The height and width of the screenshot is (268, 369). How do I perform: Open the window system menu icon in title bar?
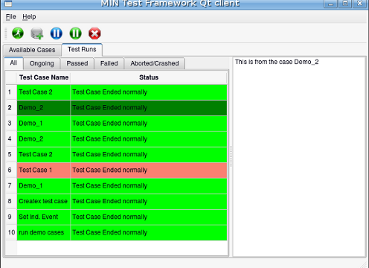(8, 4)
